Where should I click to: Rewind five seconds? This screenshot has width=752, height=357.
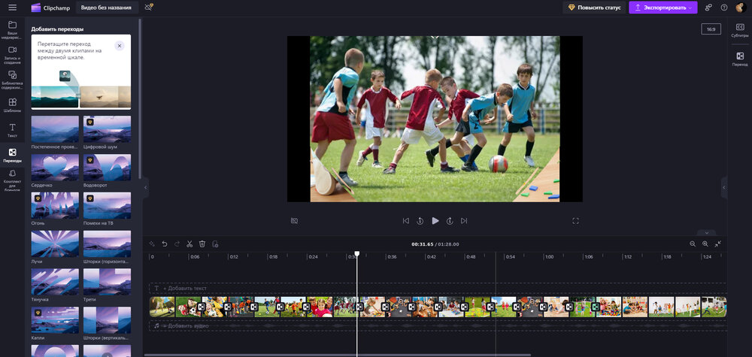tap(420, 221)
